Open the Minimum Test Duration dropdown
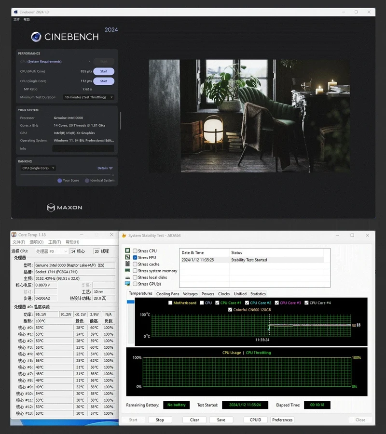The width and height of the screenshot is (386, 434). point(89,97)
